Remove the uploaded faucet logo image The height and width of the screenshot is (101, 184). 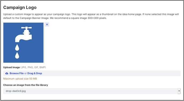(47, 24)
